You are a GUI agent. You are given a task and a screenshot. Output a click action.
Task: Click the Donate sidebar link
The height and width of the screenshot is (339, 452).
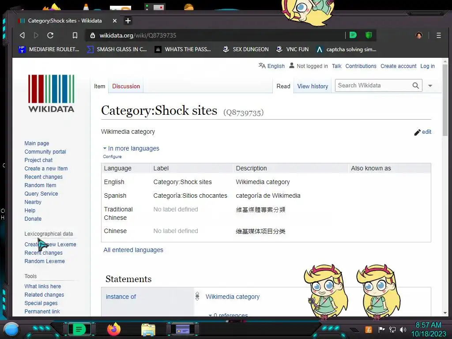pos(33,219)
